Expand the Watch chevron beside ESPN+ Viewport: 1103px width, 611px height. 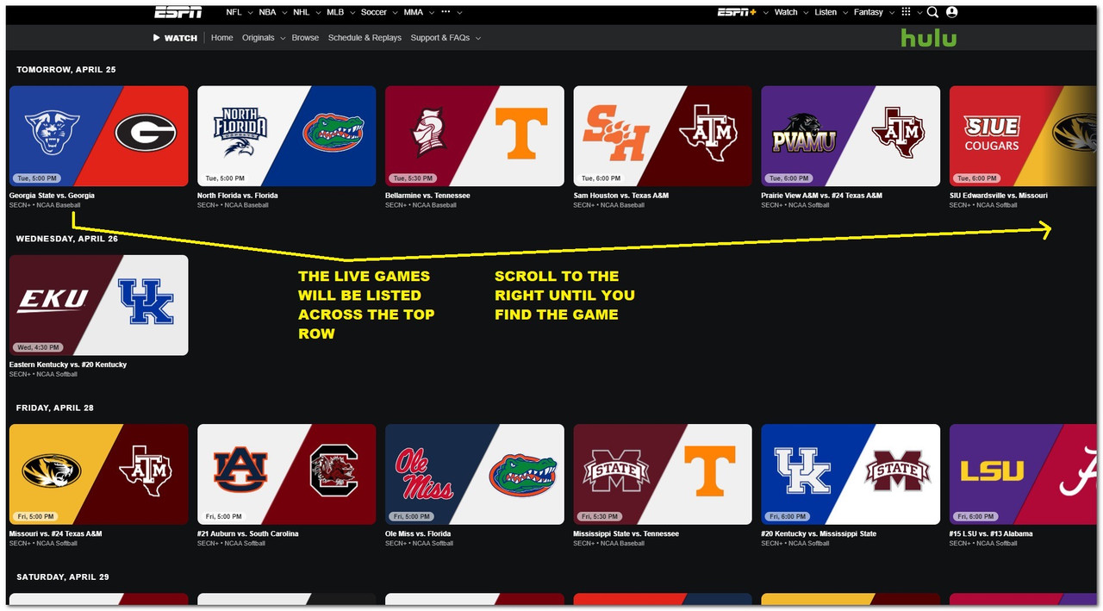click(806, 13)
